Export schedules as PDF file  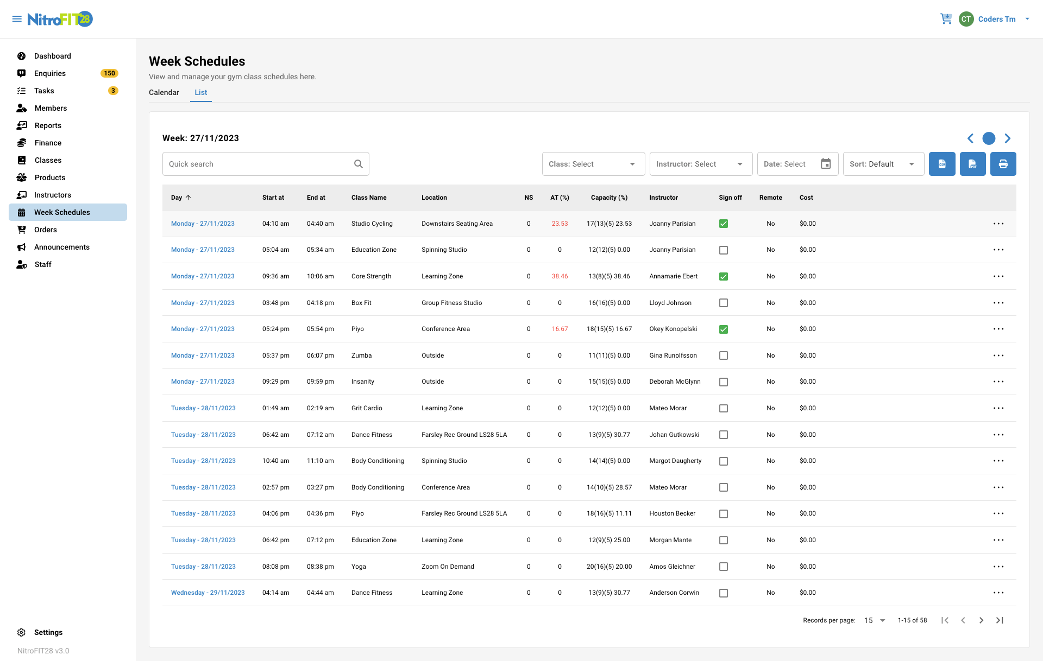click(x=972, y=163)
